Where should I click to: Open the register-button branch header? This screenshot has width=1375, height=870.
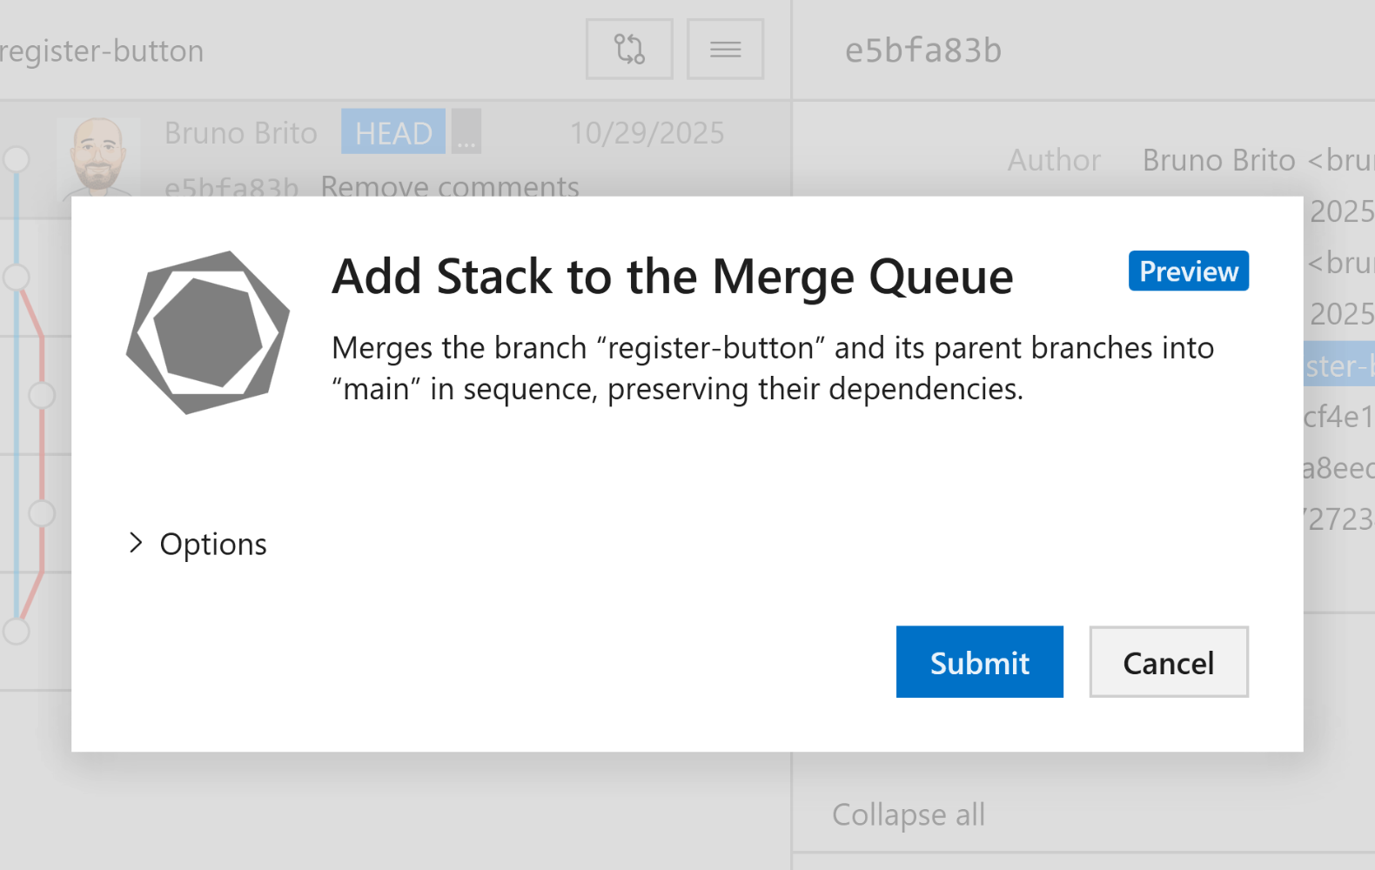pyautogui.click(x=101, y=50)
